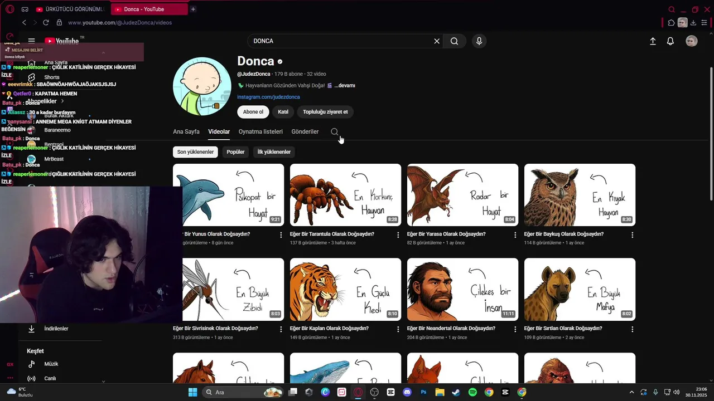Show hidden system tray icons chevron
714x401 pixels.
tap(631, 392)
